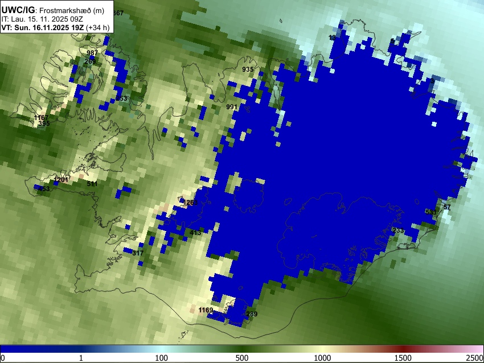The image size is (484, 363).
Task: Click the color scale label 2500
Action: point(475,358)
